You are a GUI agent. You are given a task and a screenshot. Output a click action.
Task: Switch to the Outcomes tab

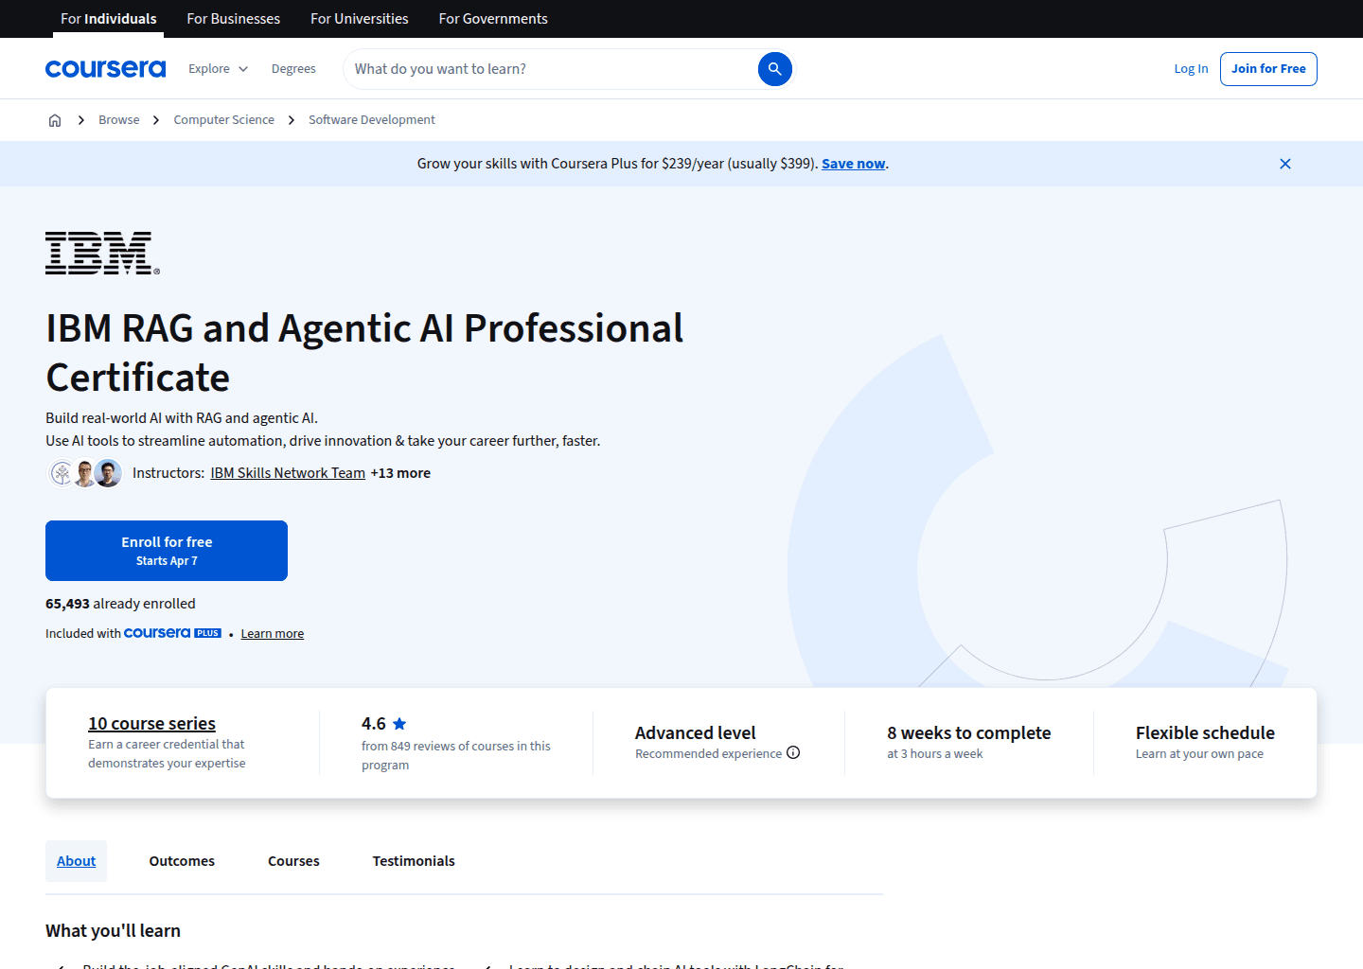(181, 860)
